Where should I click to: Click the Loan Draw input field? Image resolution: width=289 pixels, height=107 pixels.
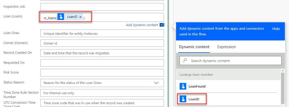(102, 34)
